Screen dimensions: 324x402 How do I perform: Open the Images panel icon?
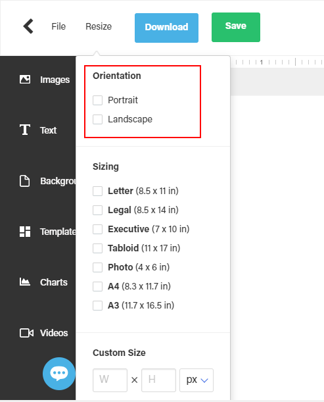click(x=25, y=79)
